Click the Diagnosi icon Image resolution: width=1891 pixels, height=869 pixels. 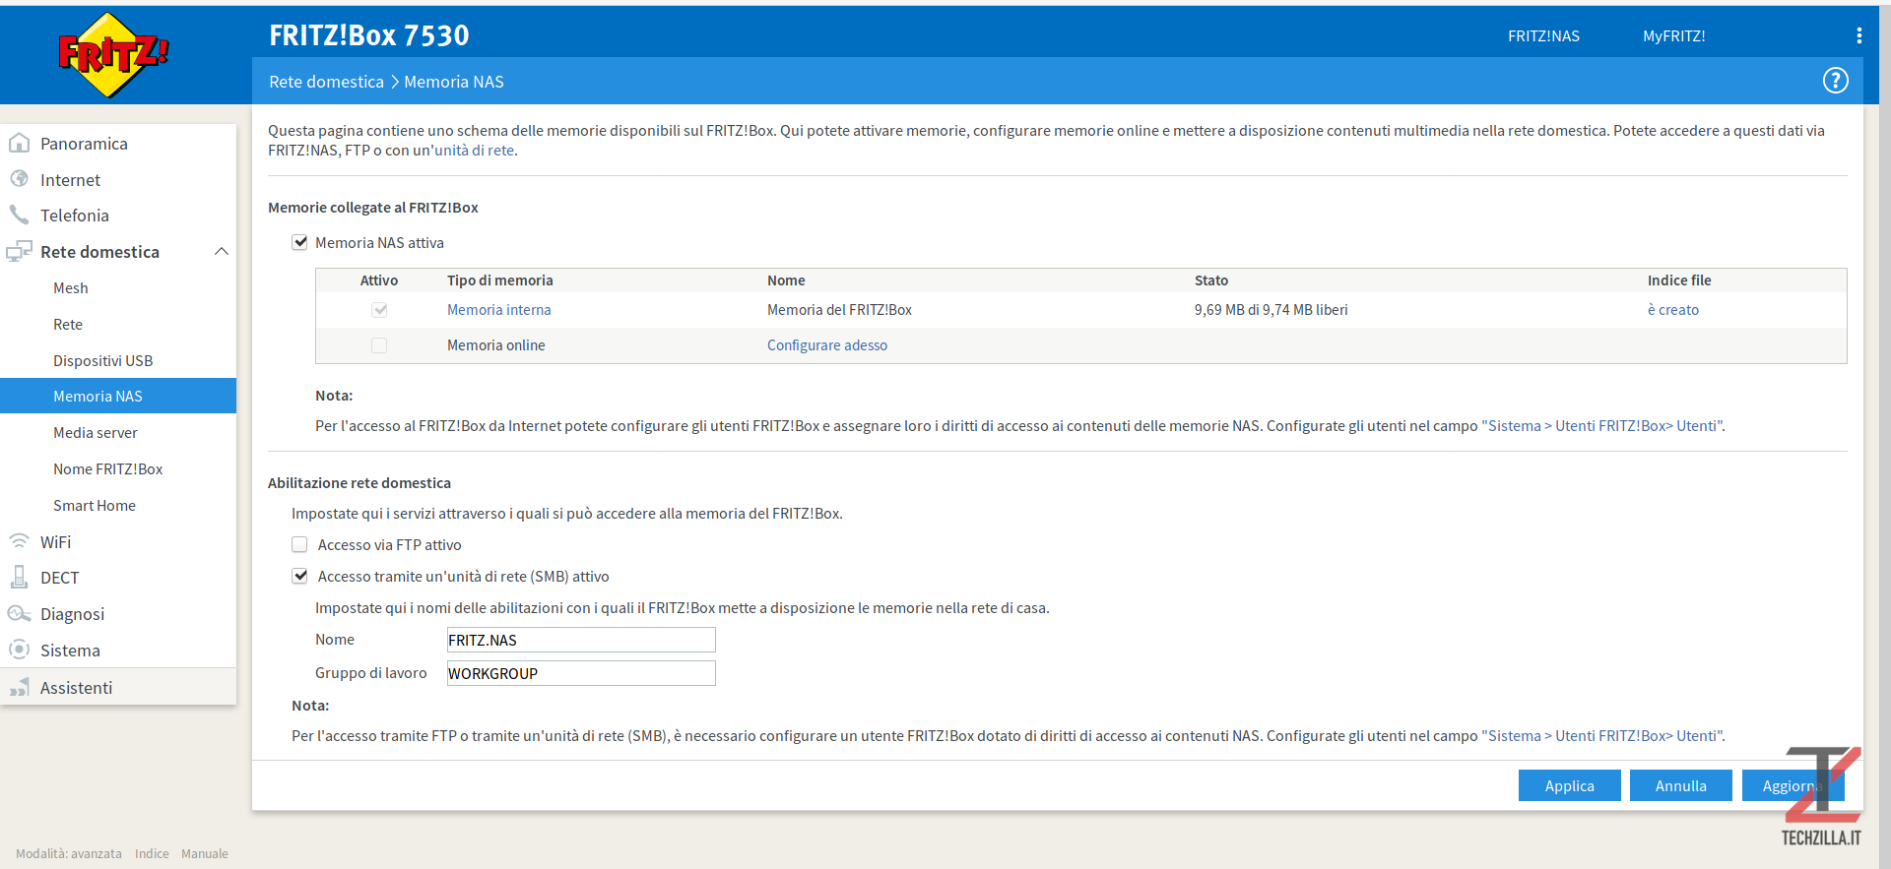19,613
